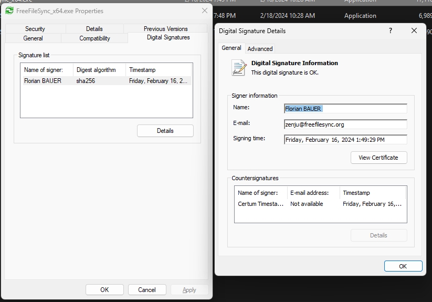
Task: Select the Florian BAUER row in Signature list
Action: coord(107,81)
